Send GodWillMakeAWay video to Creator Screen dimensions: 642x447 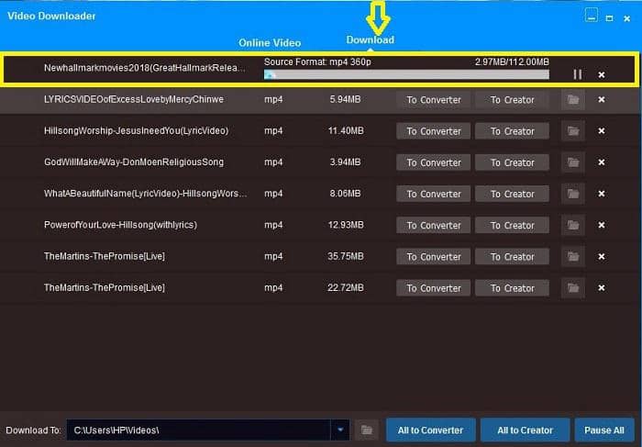pyautogui.click(x=512, y=162)
